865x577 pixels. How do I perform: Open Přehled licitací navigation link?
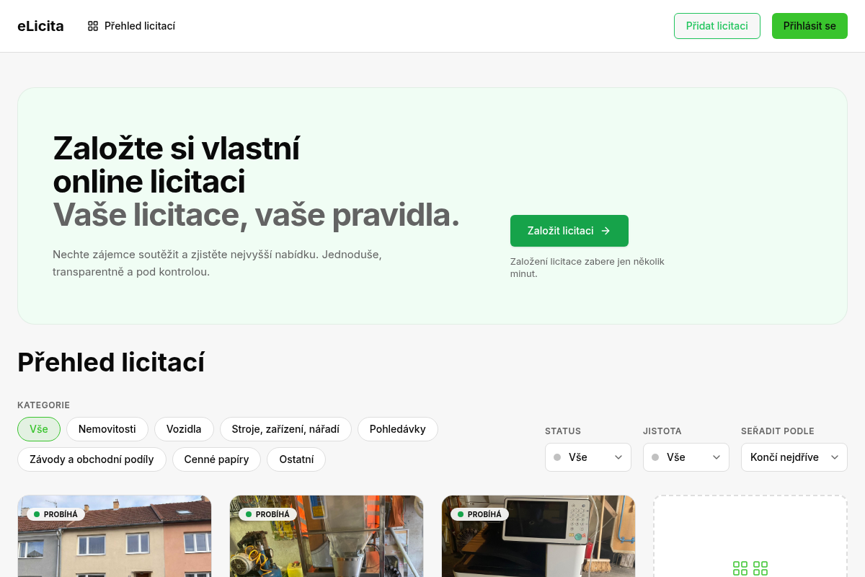[x=131, y=26]
